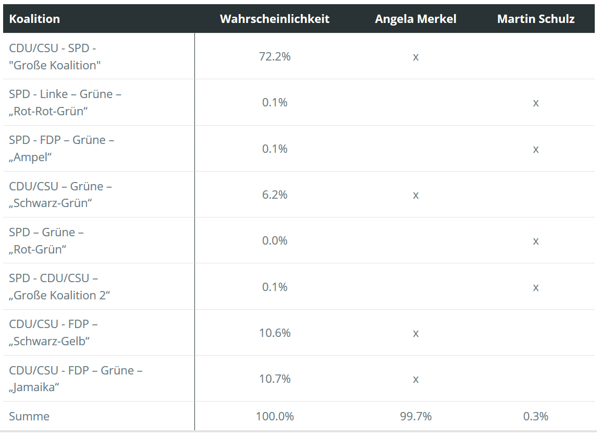Screen dimensions: 601x436
Task: Select the "Rot-Rot-Grün" coalition cell
Action: [x=65, y=103]
